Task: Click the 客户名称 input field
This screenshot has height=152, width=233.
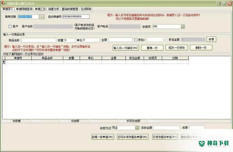Action: tap(53, 27)
